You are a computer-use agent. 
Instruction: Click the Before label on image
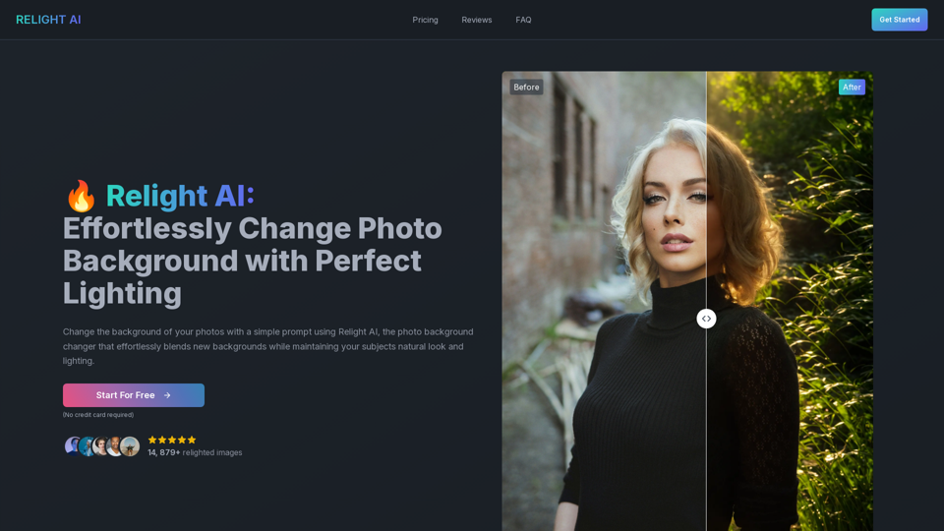click(526, 88)
